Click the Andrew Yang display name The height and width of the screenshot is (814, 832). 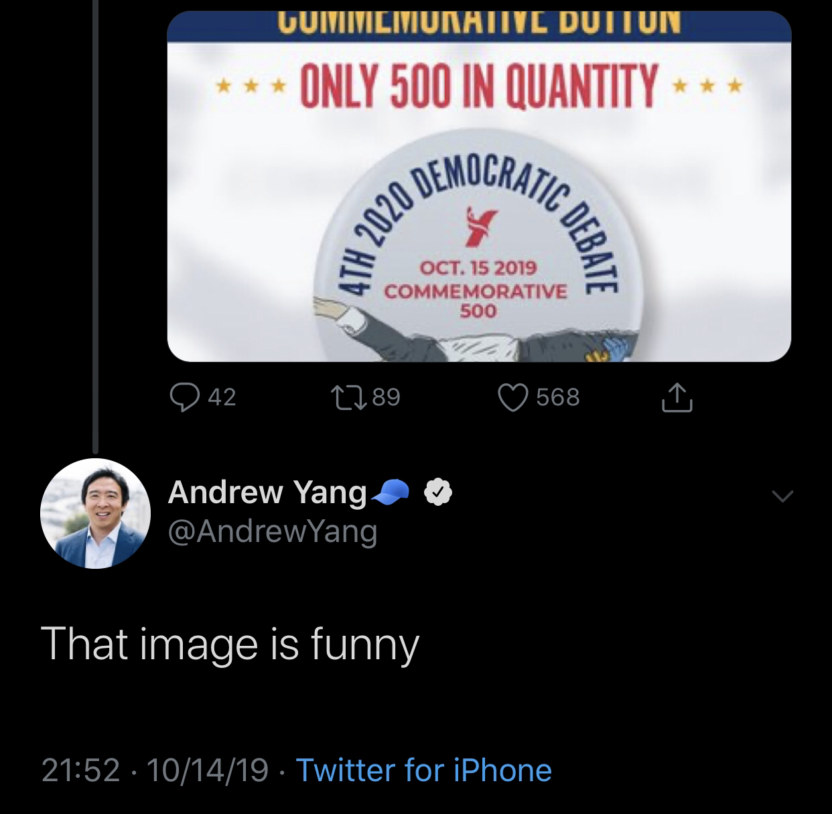[x=267, y=492]
